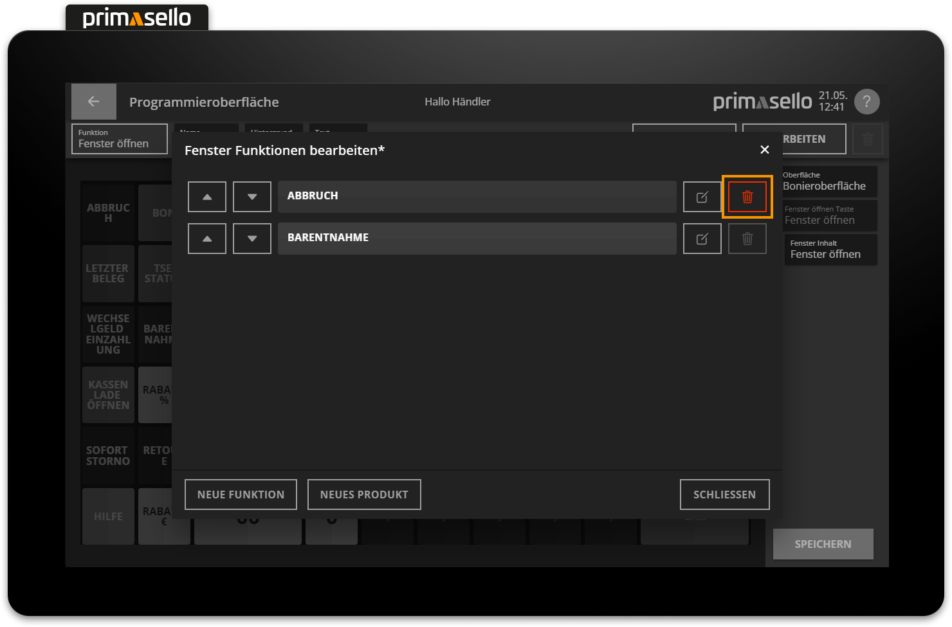The height and width of the screenshot is (627, 952).
Task: Delete the ABBRUCH function row
Action: (x=747, y=197)
